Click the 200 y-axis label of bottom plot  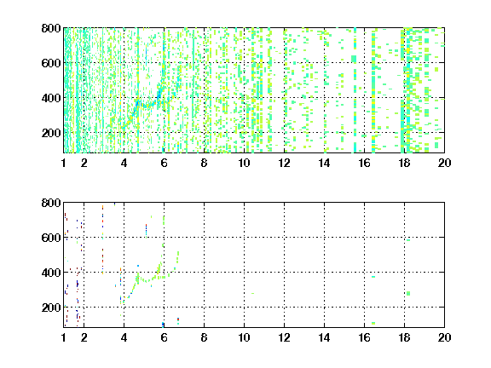click(51, 308)
